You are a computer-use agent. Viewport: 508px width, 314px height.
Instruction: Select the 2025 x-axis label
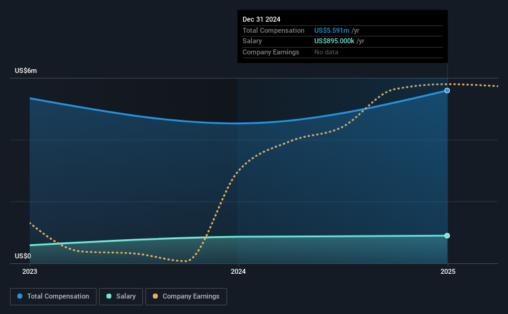448,271
